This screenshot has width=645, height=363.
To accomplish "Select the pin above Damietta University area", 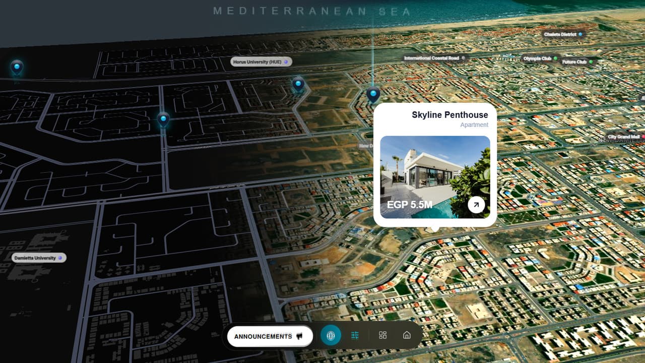I will click(x=163, y=119).
